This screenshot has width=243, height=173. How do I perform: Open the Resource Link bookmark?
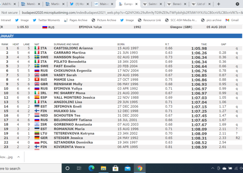pos(152,20)
